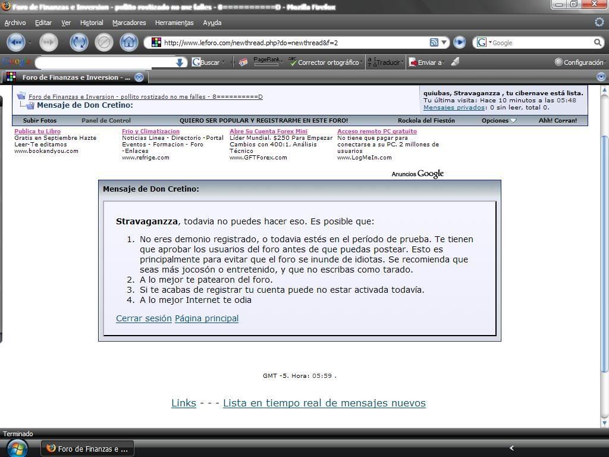
Task: Click the Google Toolbar bookmarks icon
Action: point(243,62)
